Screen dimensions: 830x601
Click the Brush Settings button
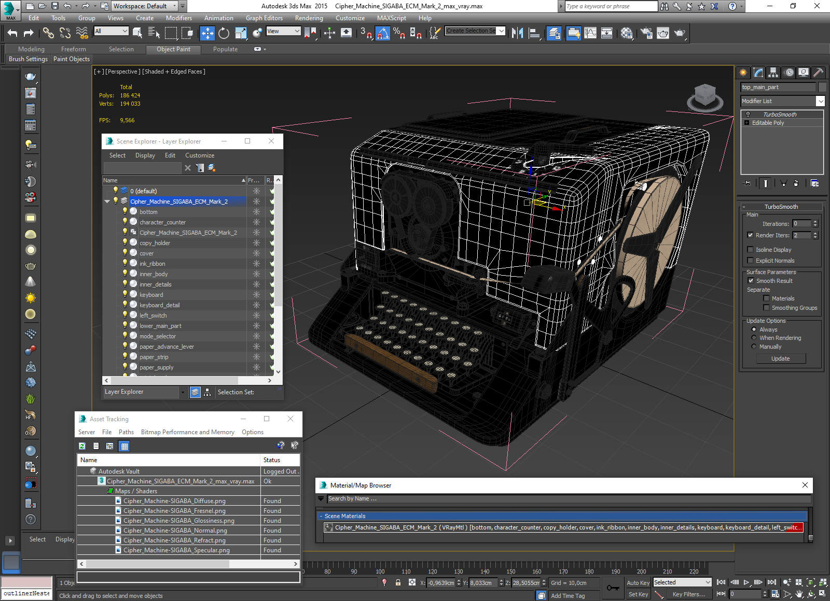pyautogui.click(x=29, y=59)
